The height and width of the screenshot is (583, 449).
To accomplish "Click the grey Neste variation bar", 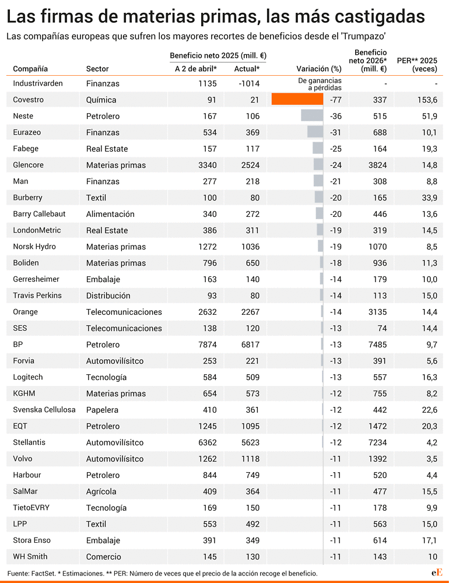I will [x=312, y=115].
